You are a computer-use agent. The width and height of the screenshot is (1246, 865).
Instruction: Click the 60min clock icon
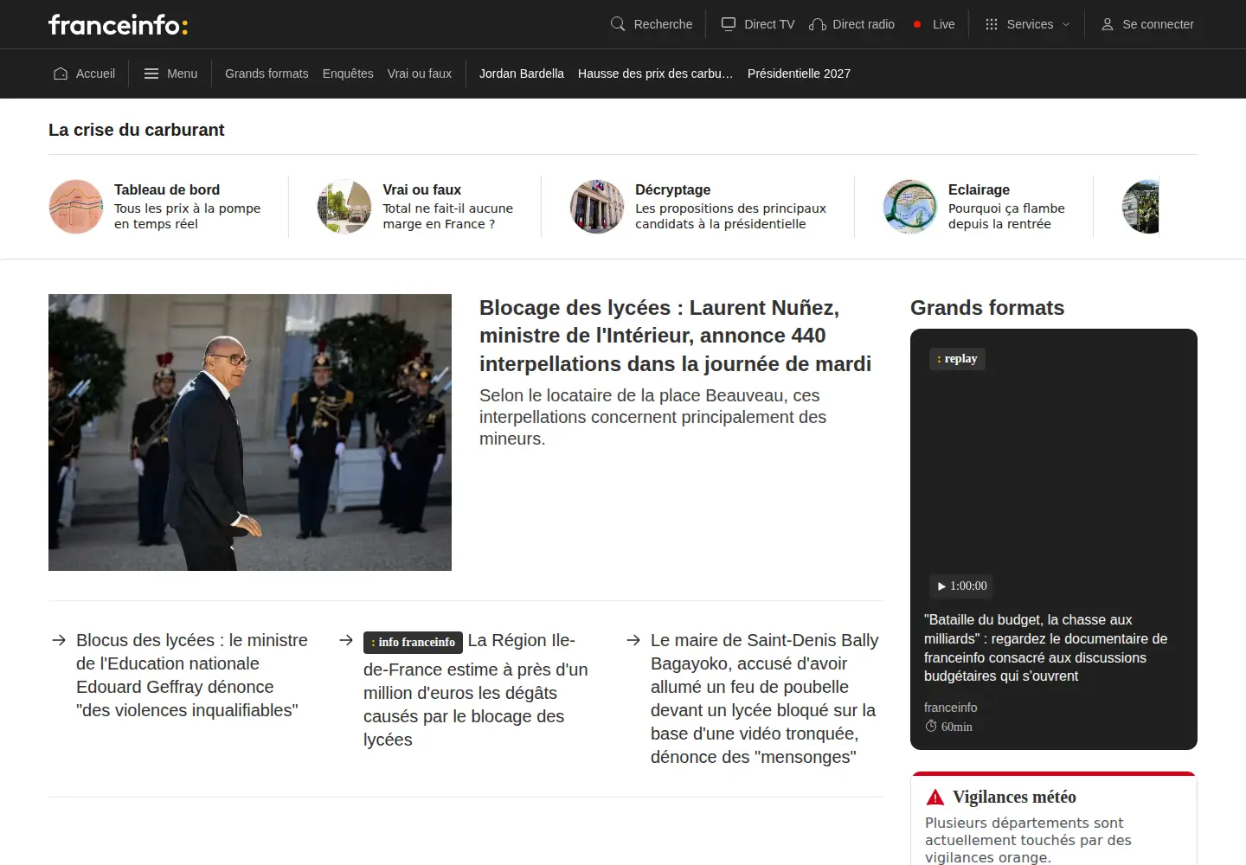931,727
